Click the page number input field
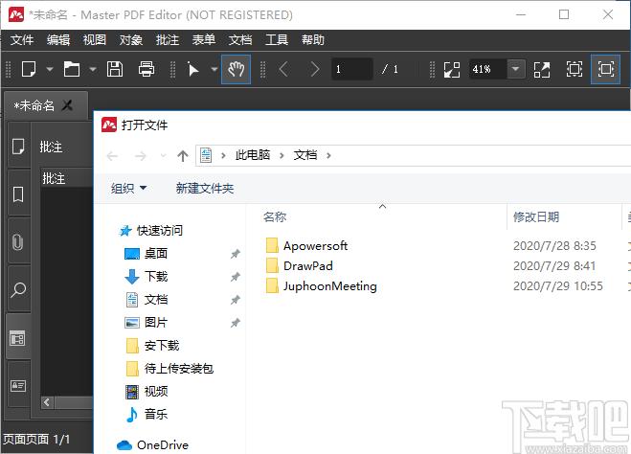 click(x=351, y=69)
